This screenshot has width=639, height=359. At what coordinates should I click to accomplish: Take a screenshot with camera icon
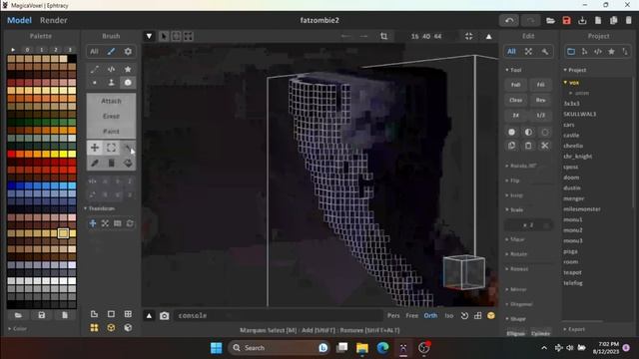click(164, 316)
